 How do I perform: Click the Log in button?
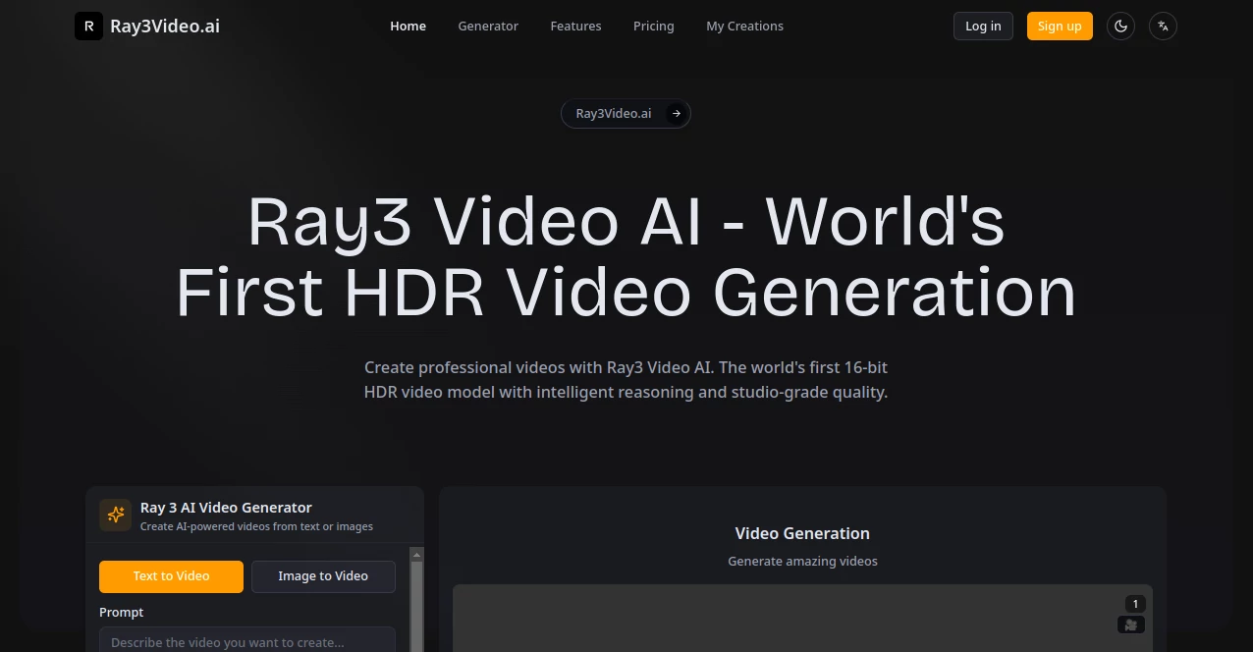pyautogui.click(x=983, y=26)
